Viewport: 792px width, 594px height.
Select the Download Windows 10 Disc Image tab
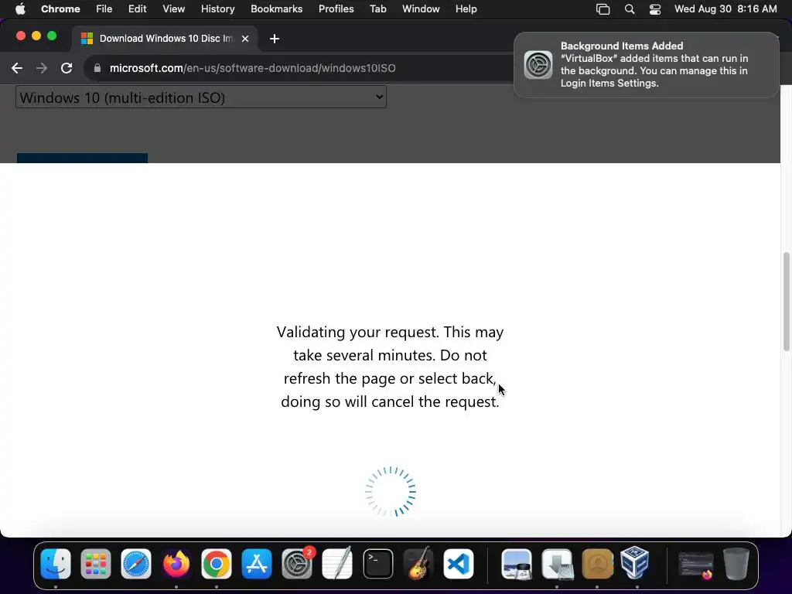(166, 39)
